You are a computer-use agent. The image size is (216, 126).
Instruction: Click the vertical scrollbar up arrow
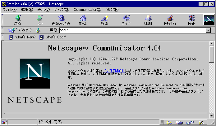click(x=211, y=44)
